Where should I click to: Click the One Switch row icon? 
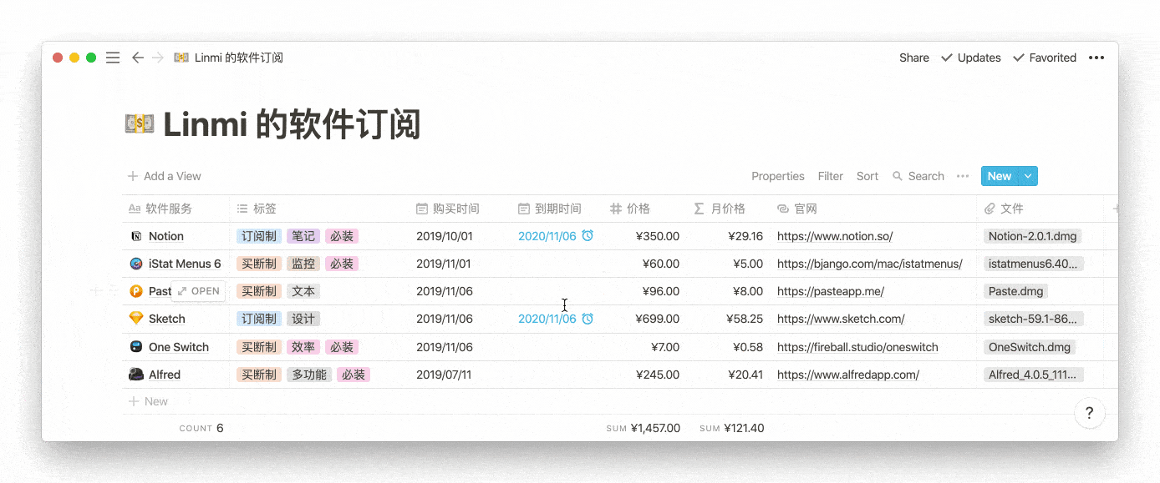coord(136,347)
